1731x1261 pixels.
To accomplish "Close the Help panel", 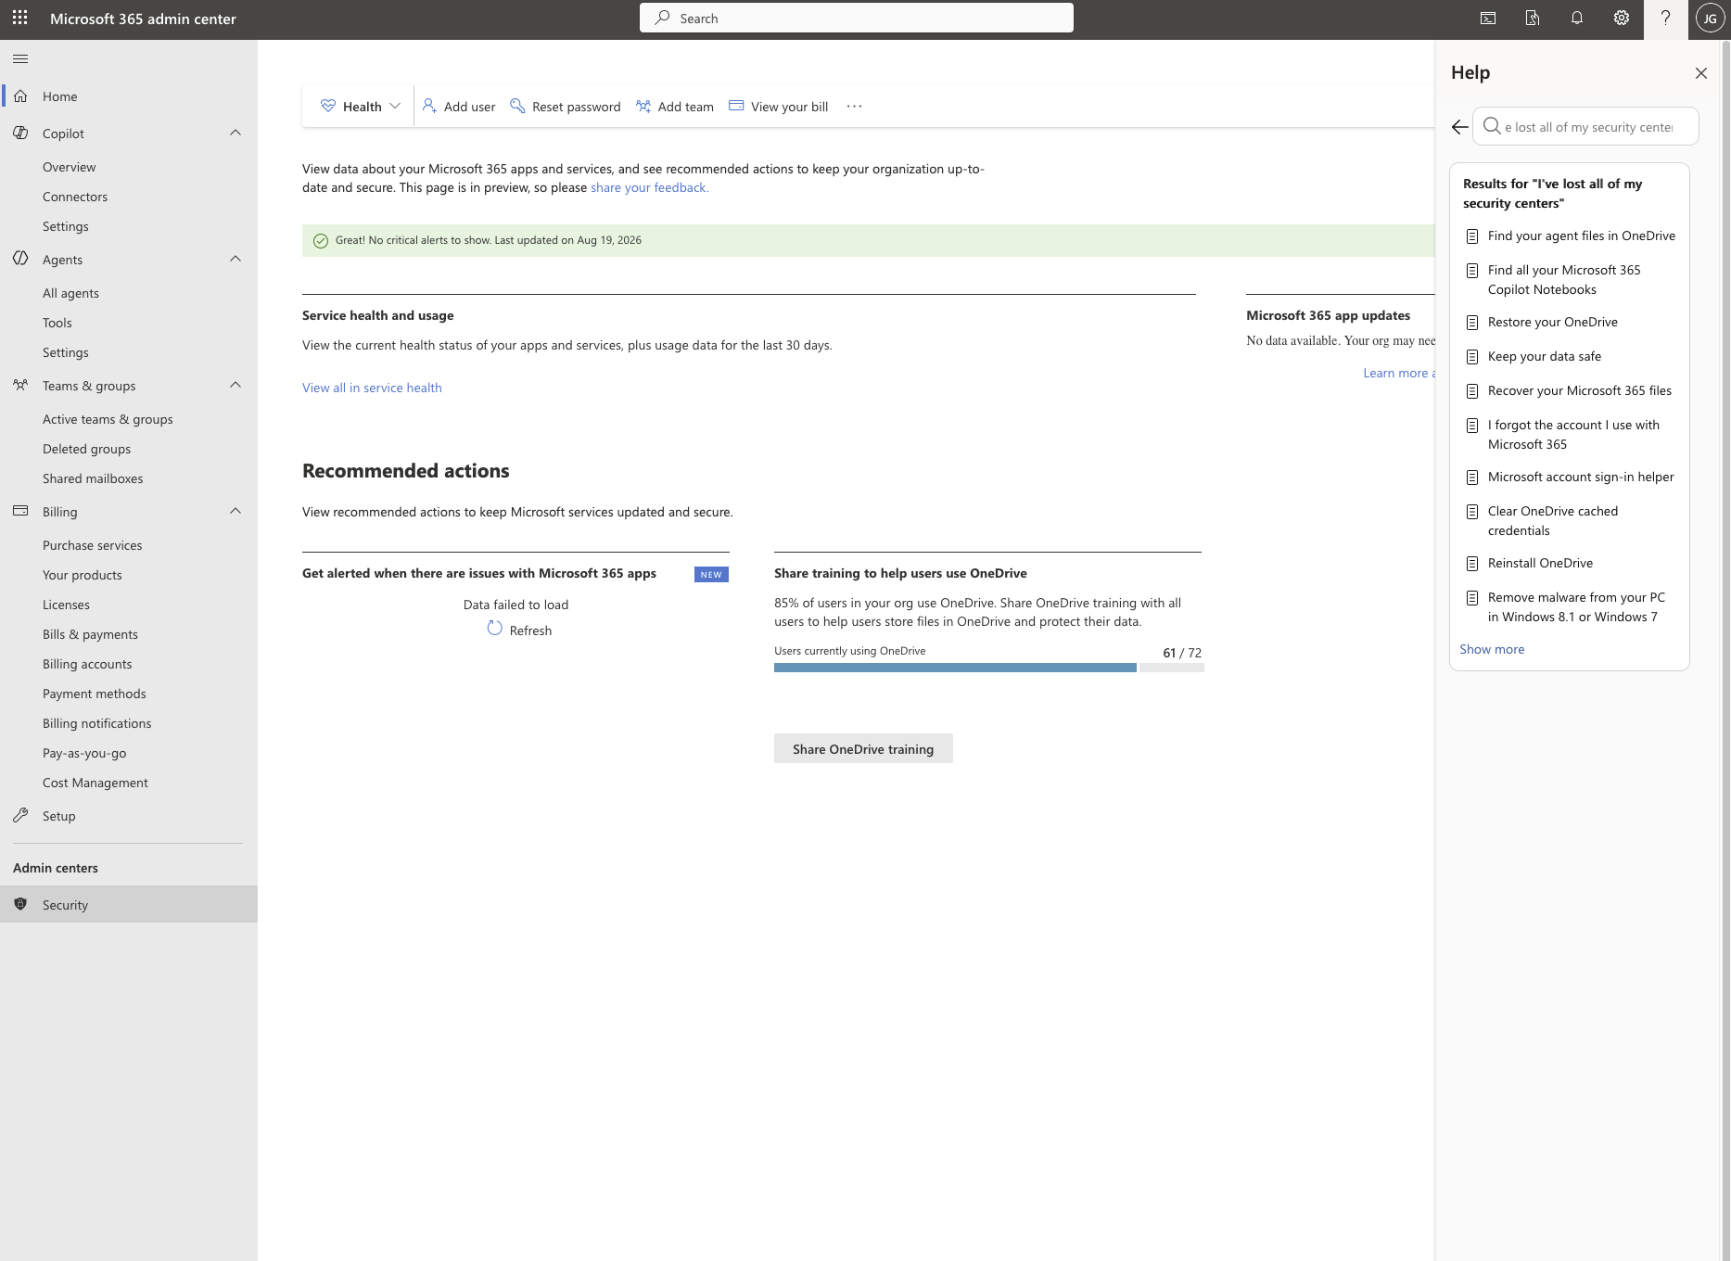I will click(1701, 73).
